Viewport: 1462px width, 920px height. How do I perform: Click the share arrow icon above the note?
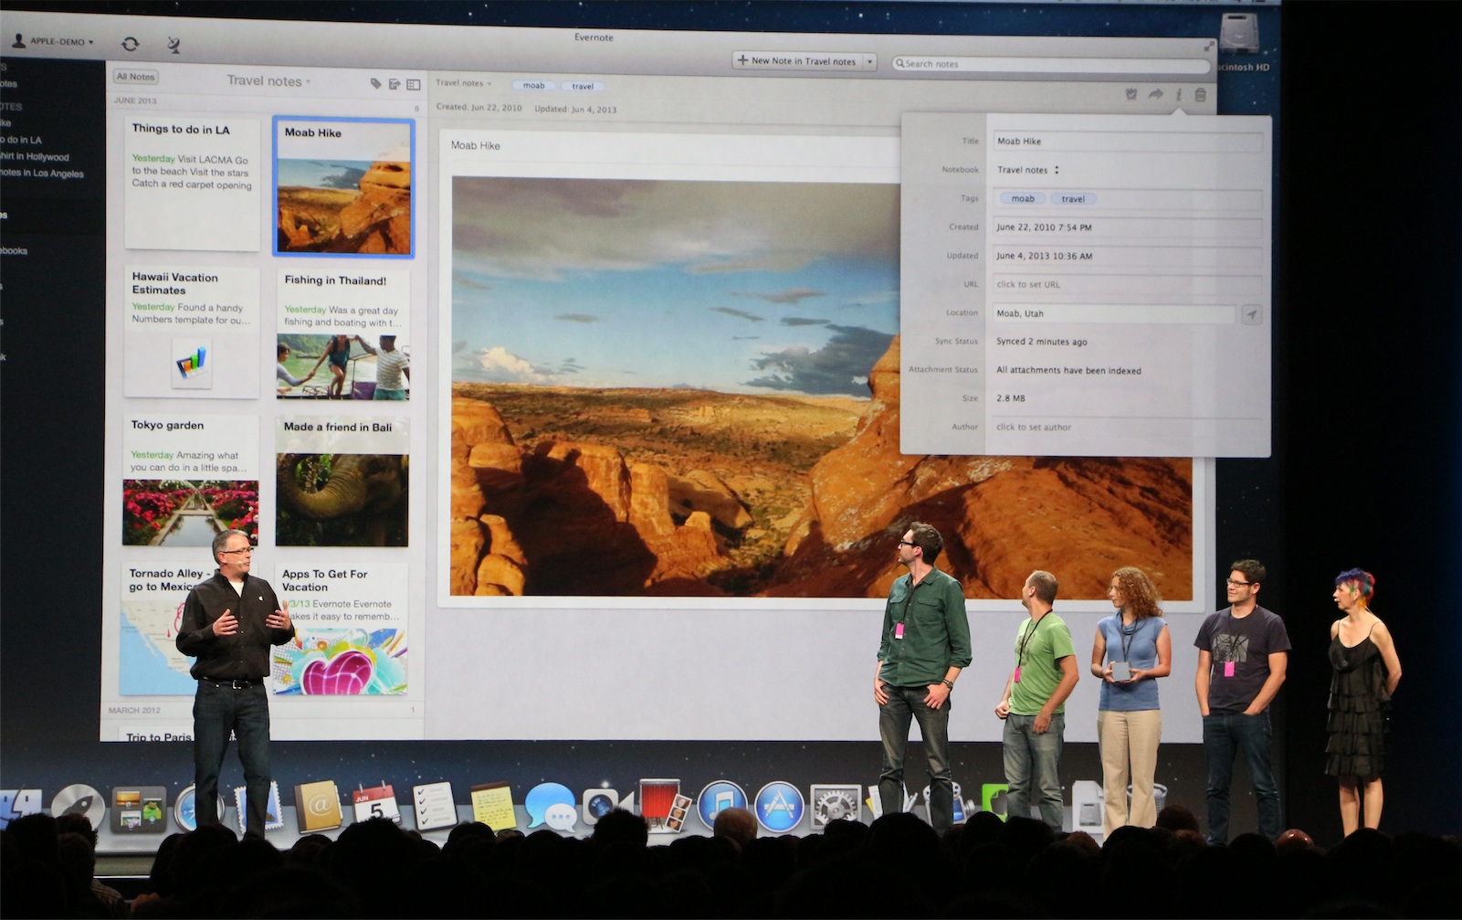pyautogui.click(x=1155, y=94)
